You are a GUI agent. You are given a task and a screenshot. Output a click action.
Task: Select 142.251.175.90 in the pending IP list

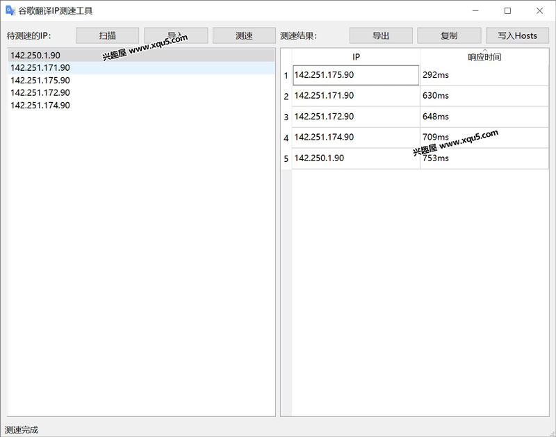(x=141, y=80)
